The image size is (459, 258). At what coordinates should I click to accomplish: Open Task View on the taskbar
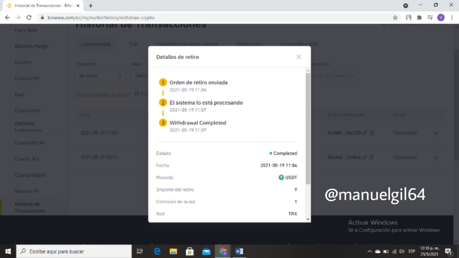coord(140,251)
